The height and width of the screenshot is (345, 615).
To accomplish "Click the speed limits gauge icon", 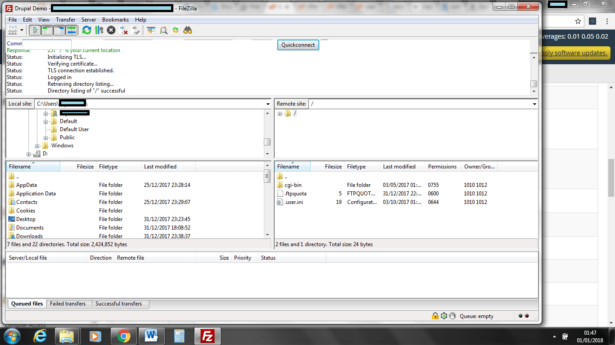I will tap(452, 316).
